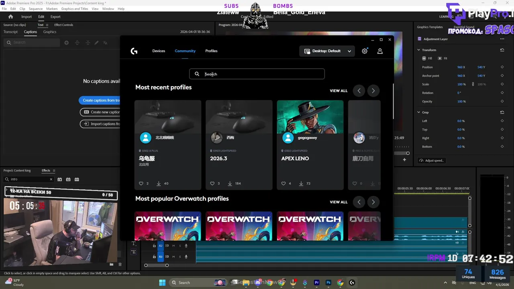Open Adjustment Layer more options ellipsis
Viewport: 514px width, 289px height.
[x=502, y=39]
